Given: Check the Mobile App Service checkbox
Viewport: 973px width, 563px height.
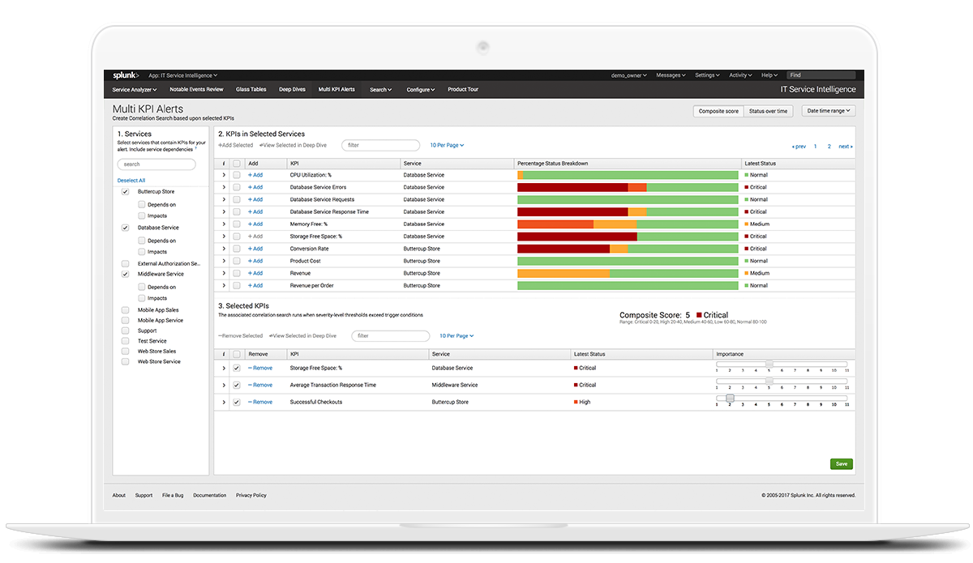Looking at the screenshot, I should 125,321.
